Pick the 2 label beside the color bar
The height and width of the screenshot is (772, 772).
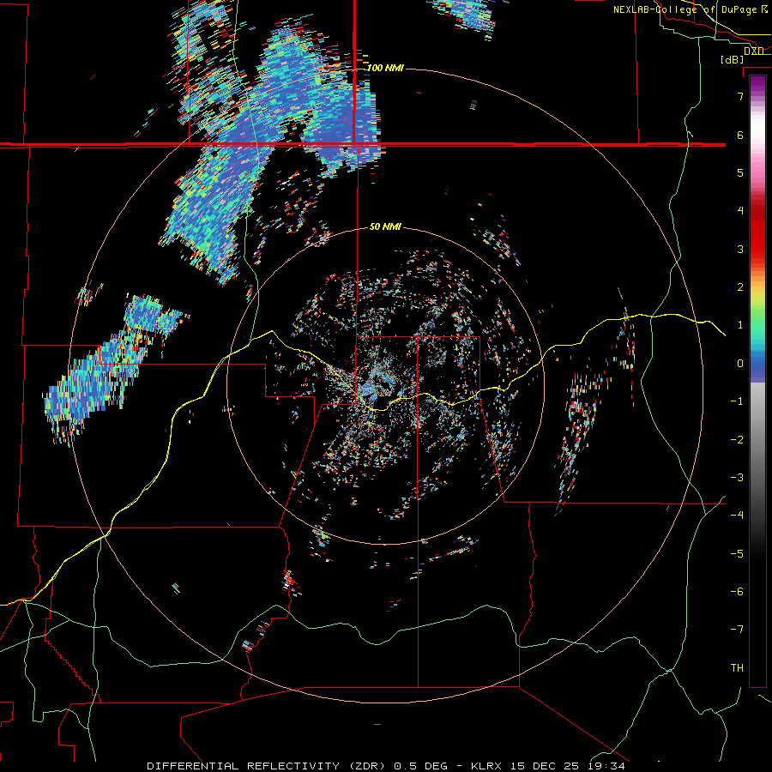[x=740, y=287]
